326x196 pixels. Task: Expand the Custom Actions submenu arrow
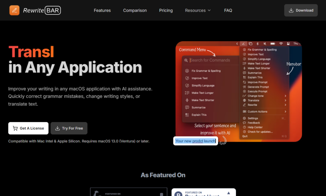click(285, 111)
